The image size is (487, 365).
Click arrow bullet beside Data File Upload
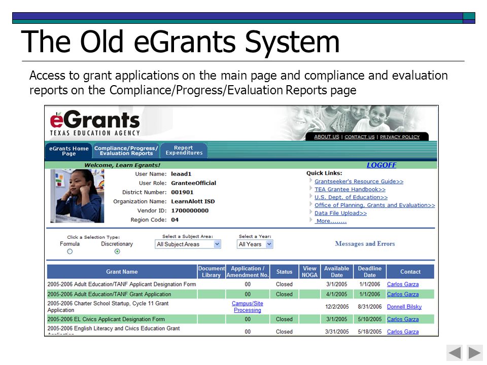click(310, 212)
